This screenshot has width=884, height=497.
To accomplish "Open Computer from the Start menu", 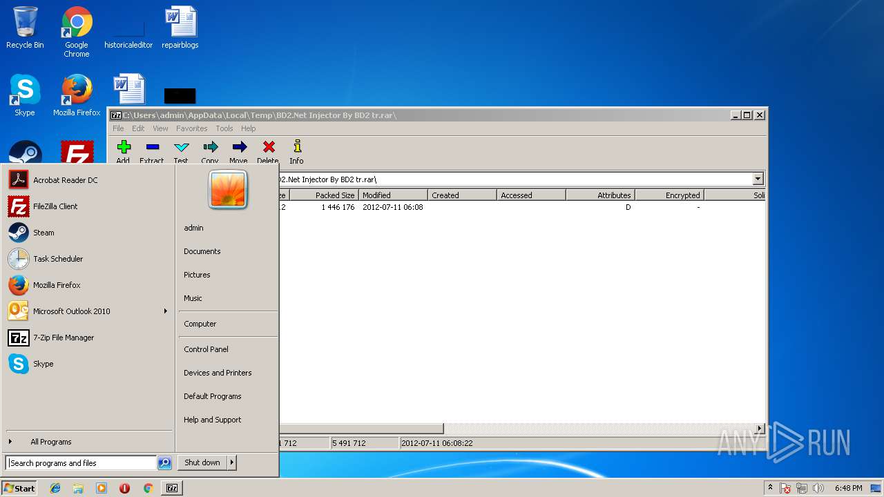I will coord(200,324).
